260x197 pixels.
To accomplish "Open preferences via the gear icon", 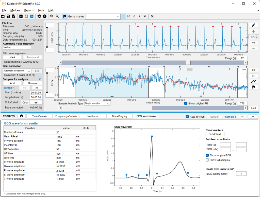I will tap(39, 16).
